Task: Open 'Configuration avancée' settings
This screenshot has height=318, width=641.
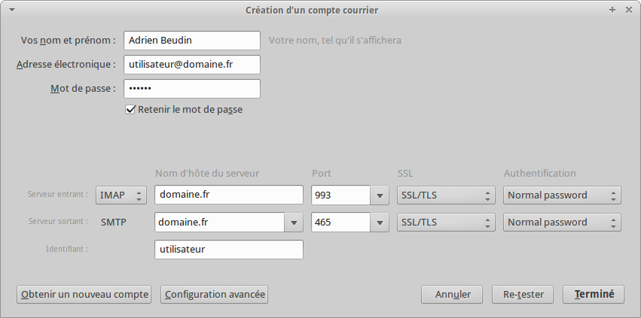Action: coord(214,295)
